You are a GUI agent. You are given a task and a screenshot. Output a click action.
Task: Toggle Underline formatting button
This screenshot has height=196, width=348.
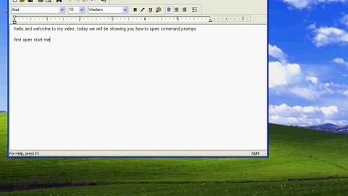150,10
